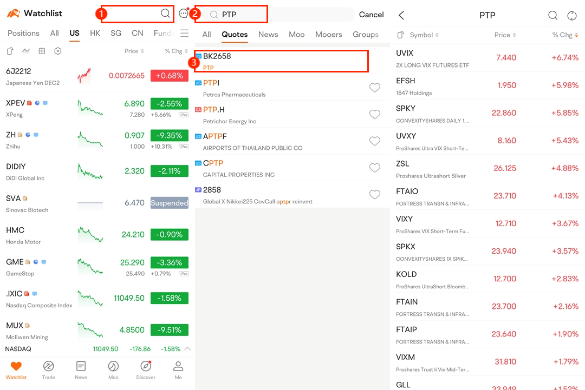Tap the edit list icon above 6J2212
This screenshot has height=390, width=585.
[10, 51]
